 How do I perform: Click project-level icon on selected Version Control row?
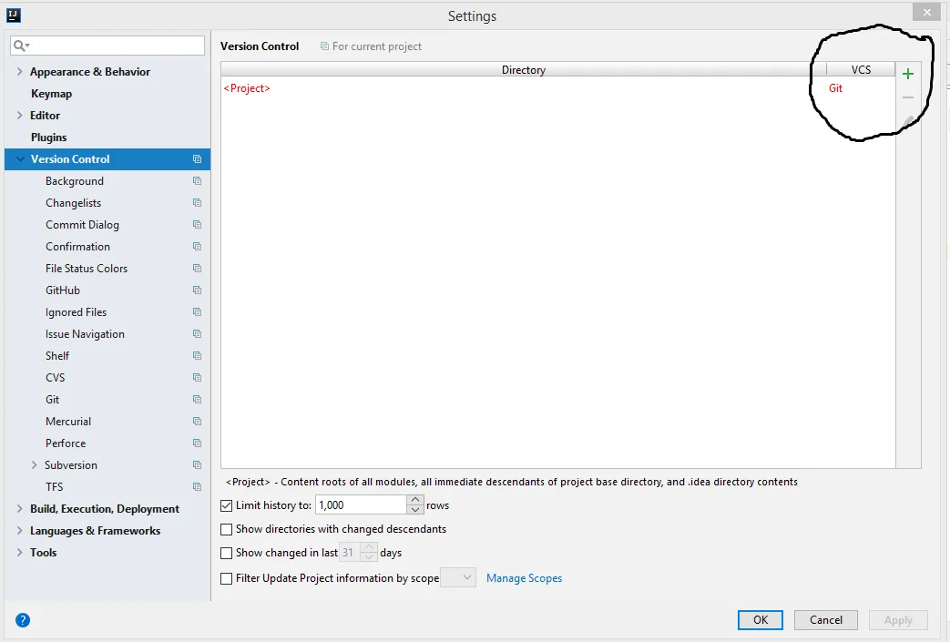click(x=197, y=158)
